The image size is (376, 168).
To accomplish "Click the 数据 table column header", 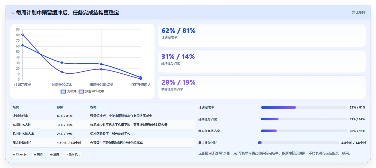I will (60, 107).
